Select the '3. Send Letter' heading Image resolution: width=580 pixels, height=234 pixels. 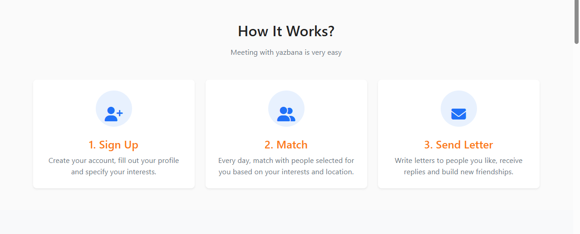(x=458, y=145)
